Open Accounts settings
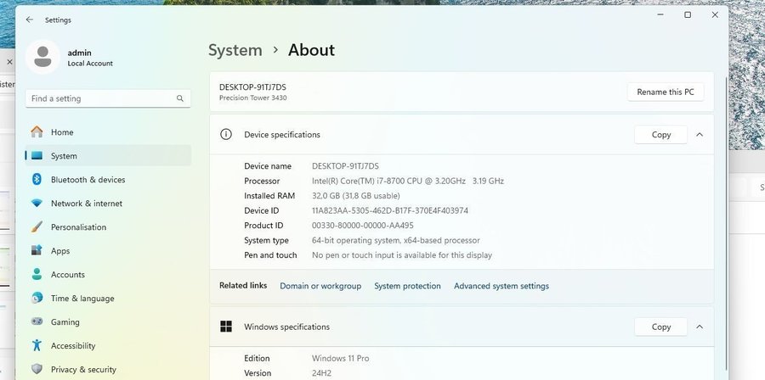Screen dimensions: 765x380 (67, 275)
